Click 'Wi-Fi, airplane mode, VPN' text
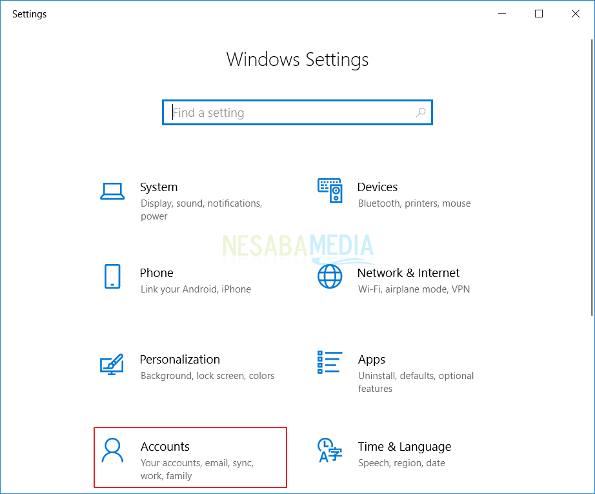Screen dimensions: 595x494 pos(414,289)
